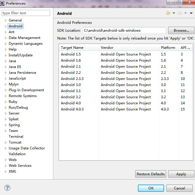Select JavaScript preferences category

pos(17,78)
